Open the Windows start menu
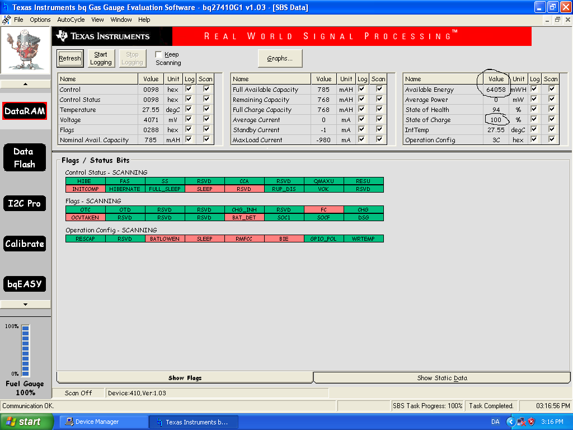This screenshot has width=573, height=430. (x=27, y=422)
